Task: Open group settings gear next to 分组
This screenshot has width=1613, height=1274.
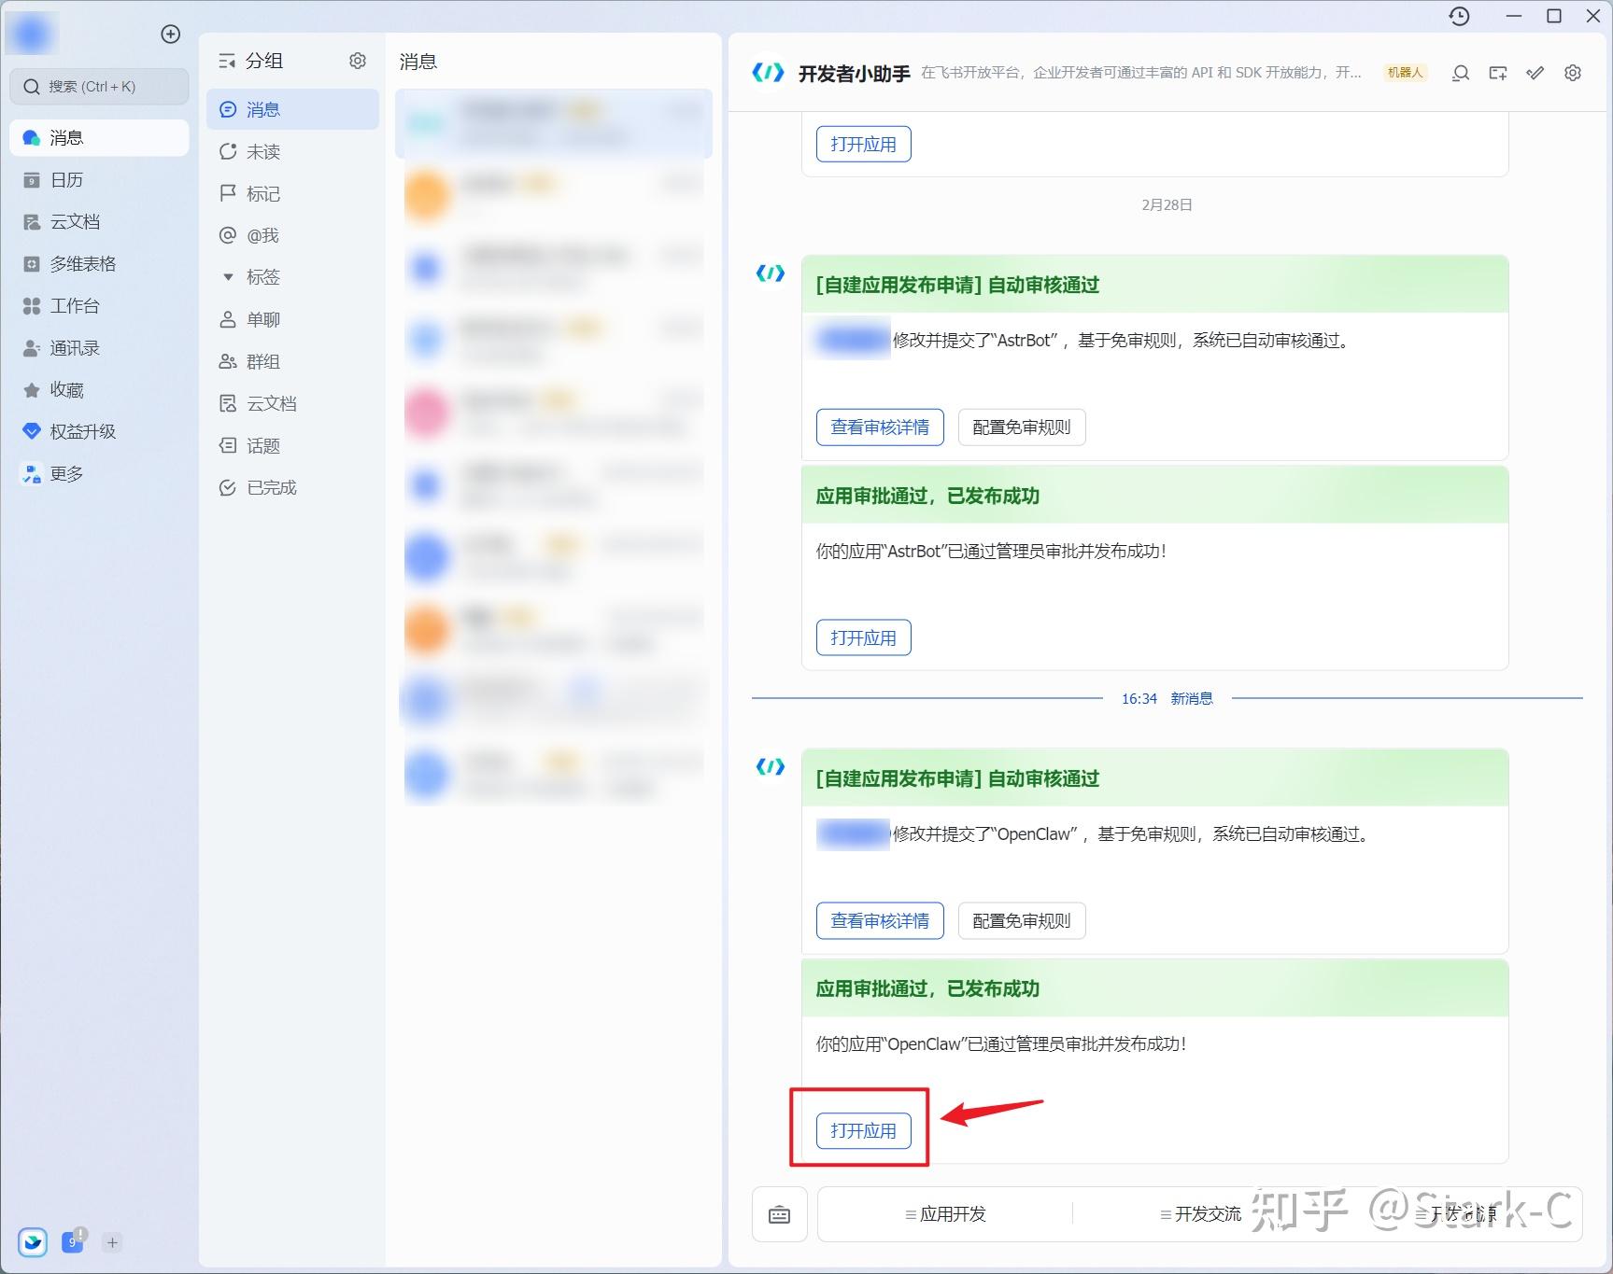Action: (358, 62)
